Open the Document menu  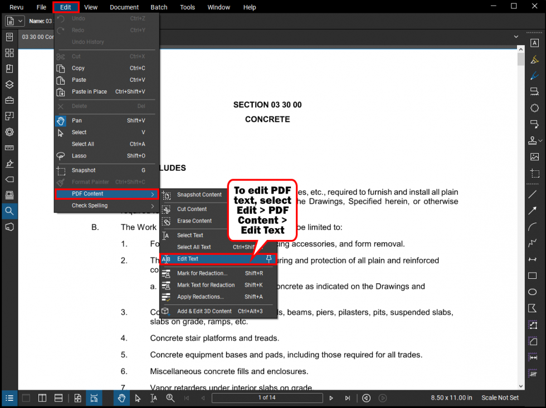click(x=124, y=7)
